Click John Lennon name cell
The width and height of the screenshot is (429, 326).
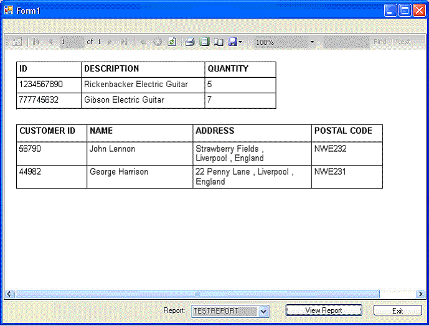pyautogui.click(x=140, y=154)
